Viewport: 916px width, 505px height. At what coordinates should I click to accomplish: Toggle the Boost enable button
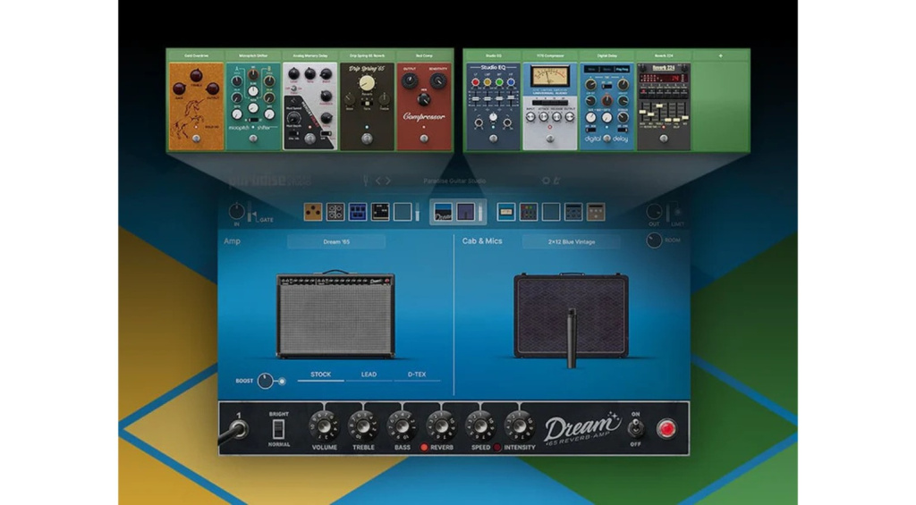pos(282,382)
